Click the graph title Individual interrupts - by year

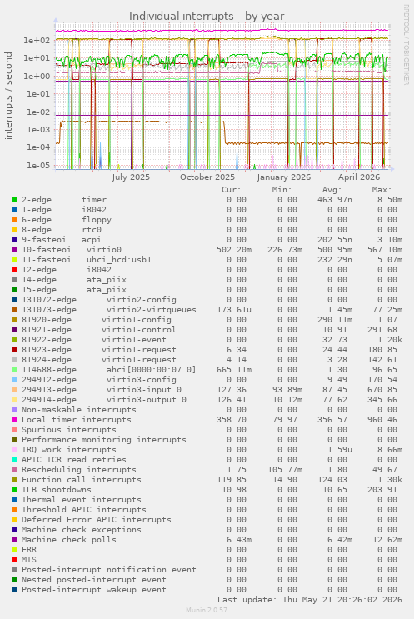coord(207,16)
